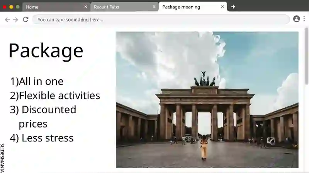Click the yellow minimize window button
The width and height of the screenshot is (309, 173).
coord(11,7)
